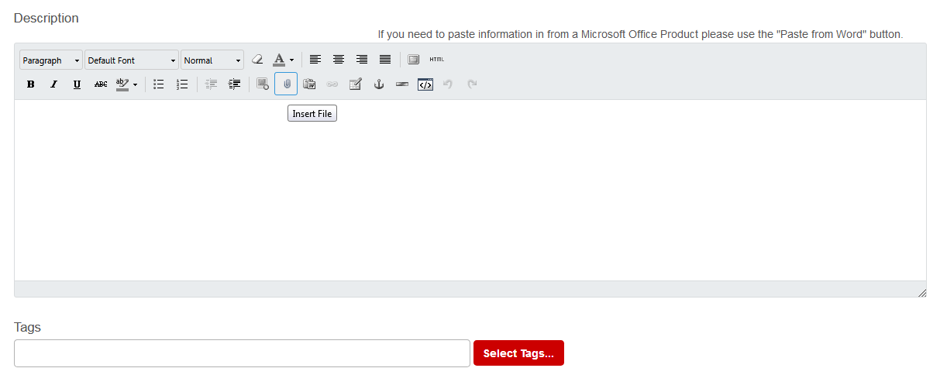Image resolution: width=940 pixels, height=375 pixels.
Task: Click the Select Tags... button
Action: 518,353
